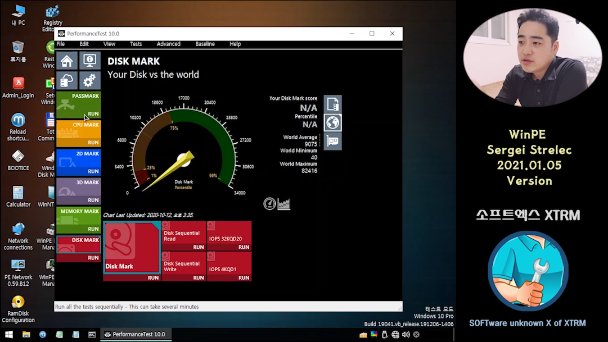Open File Explorer from the taskbar
Image resolution: width=608 pixels, height=342 pixels.
pyautogui.click(x=26, y=334)
